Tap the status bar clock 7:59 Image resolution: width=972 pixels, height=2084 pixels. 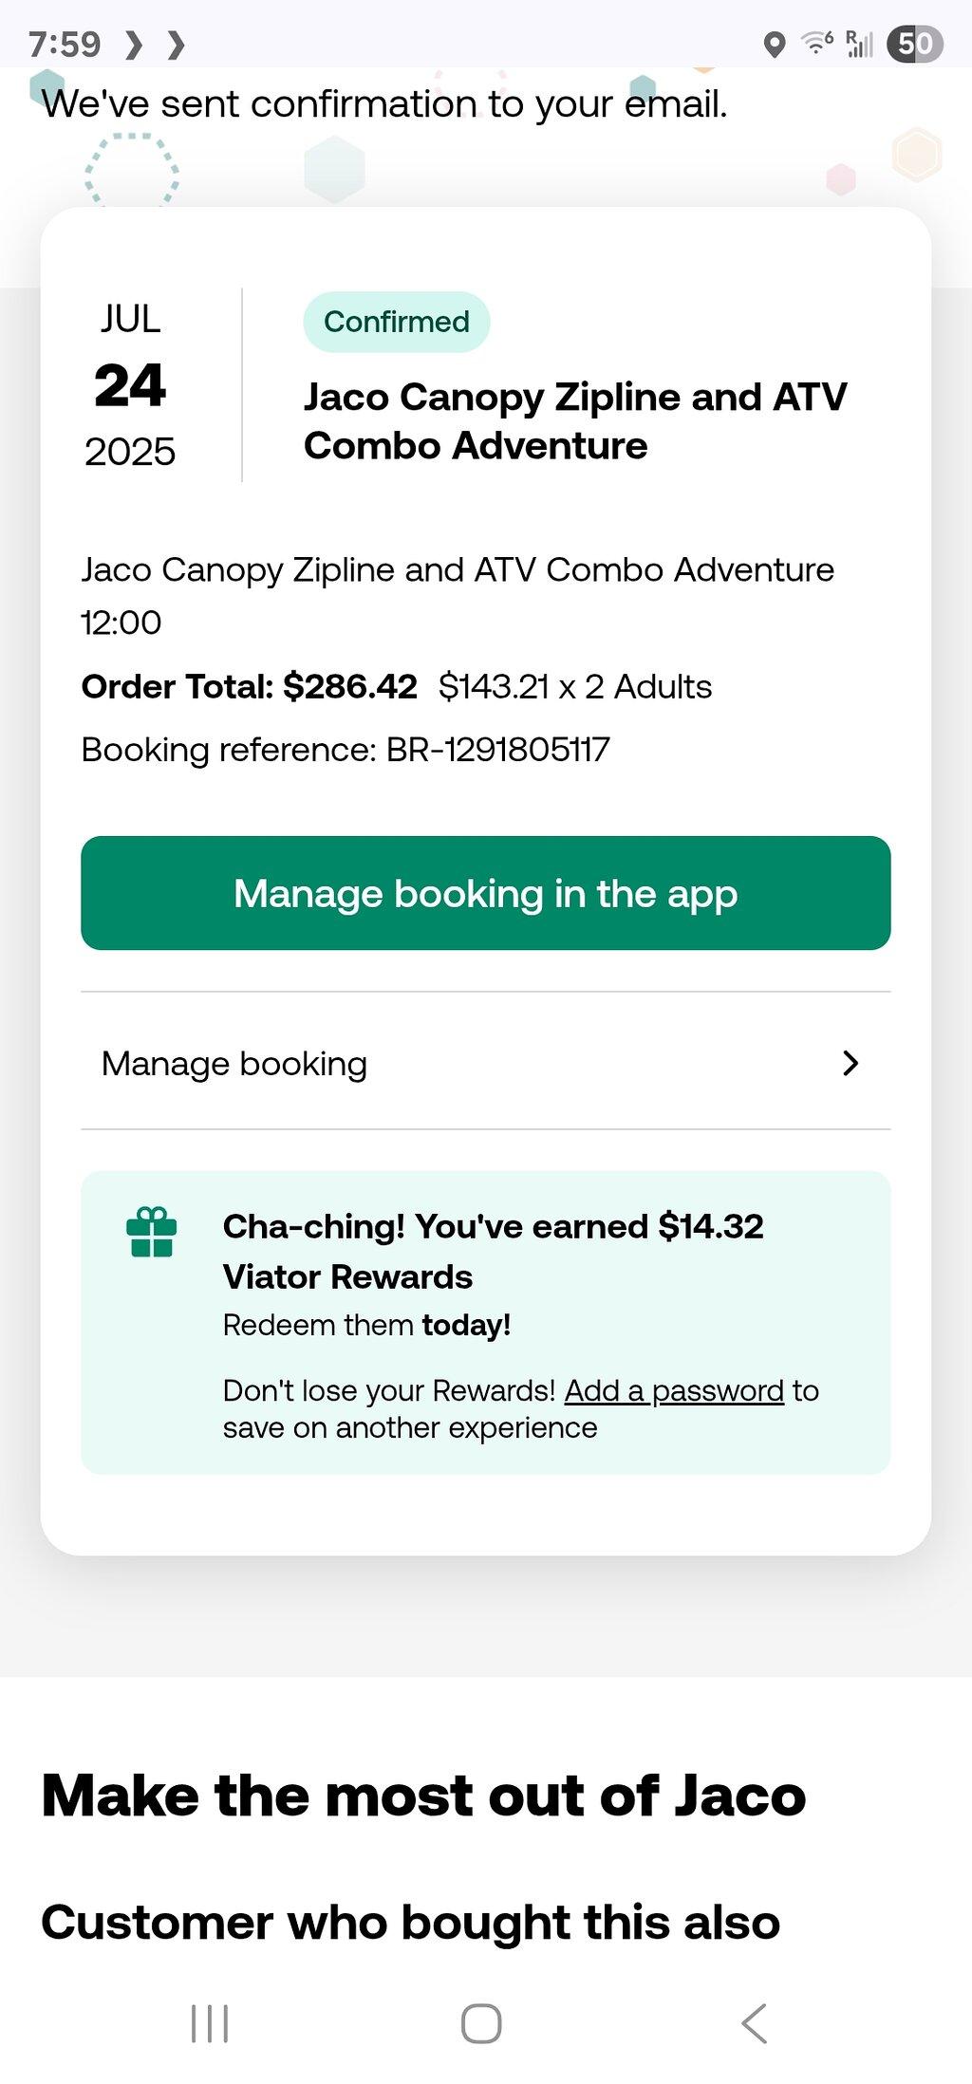click(x=65, y=45)
